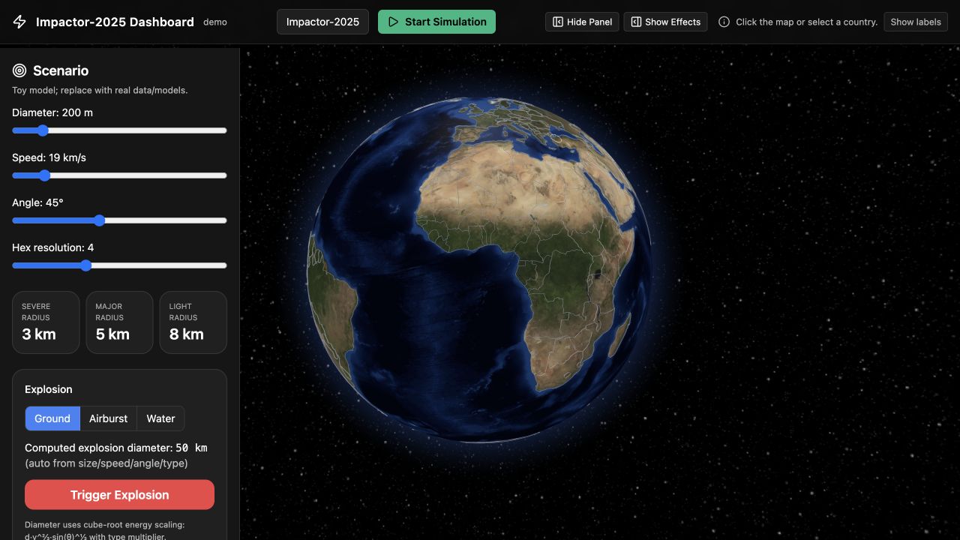The height and width of the screenshot is (540, 960).
Task: Toggle Show labels on the map
Action: point(916,22)
